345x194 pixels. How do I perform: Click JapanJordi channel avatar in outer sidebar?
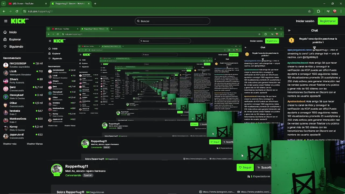[6, 136]
